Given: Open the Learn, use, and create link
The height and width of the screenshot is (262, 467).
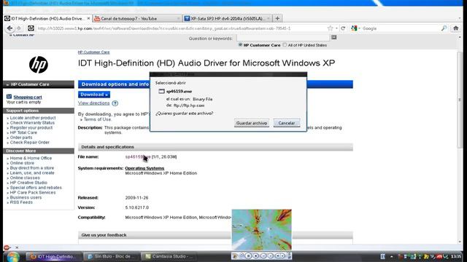Looking at the screenshot, I should coord(32,173).
